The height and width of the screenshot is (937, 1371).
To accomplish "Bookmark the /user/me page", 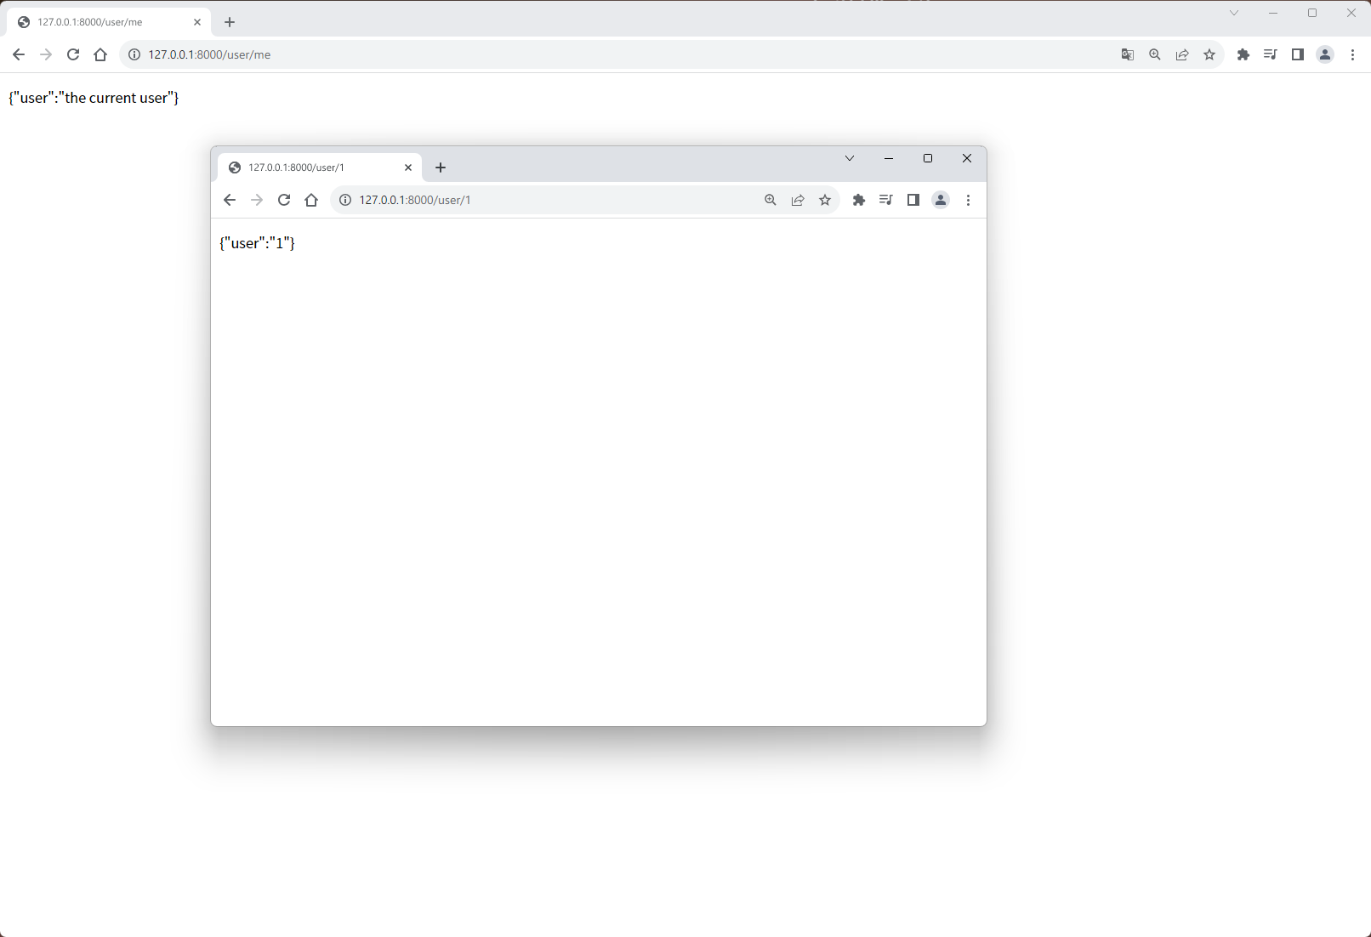I will [x=1209, y=54].
